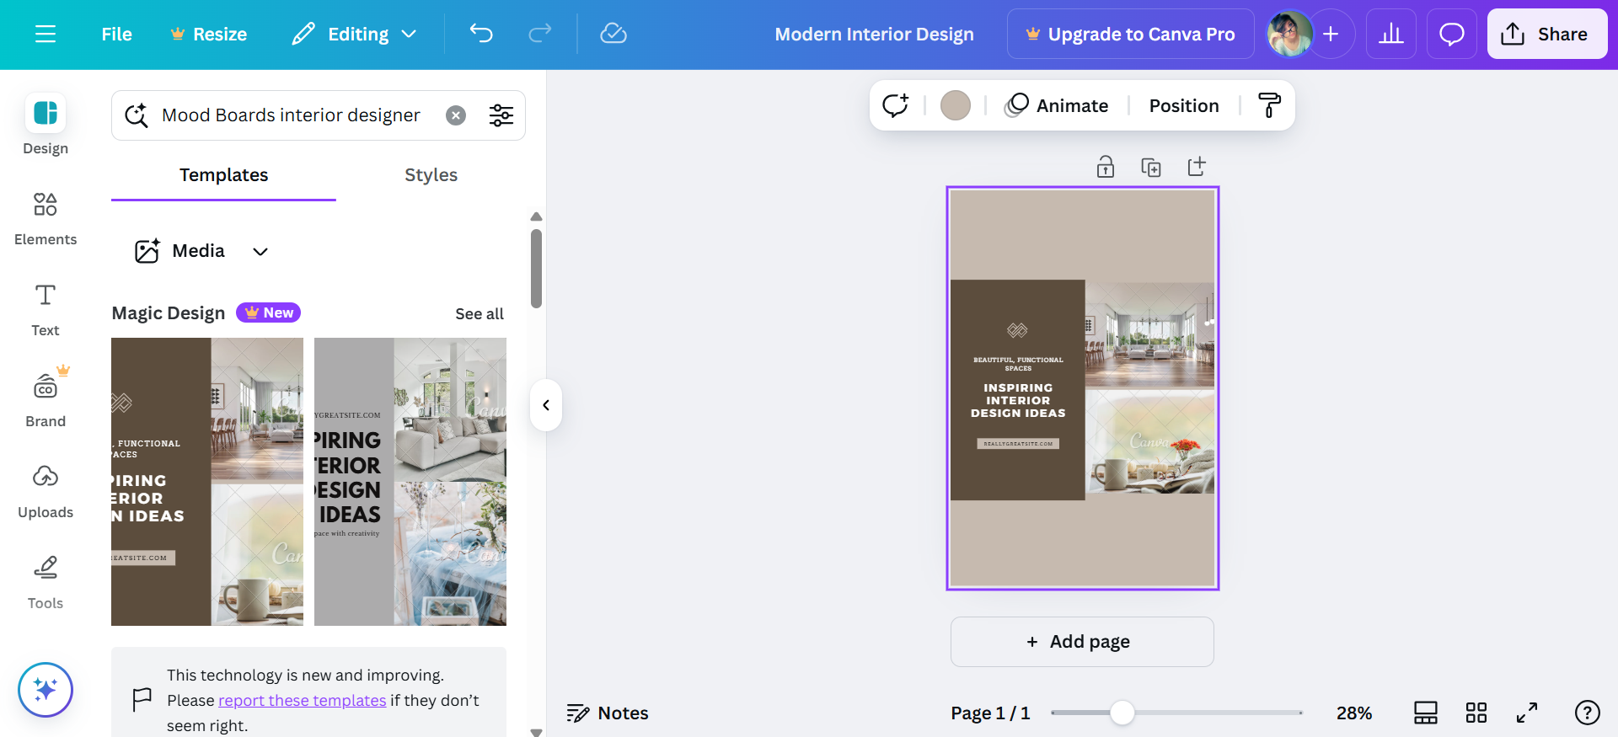
Task: Redo the last undone action
Action: 540,34
